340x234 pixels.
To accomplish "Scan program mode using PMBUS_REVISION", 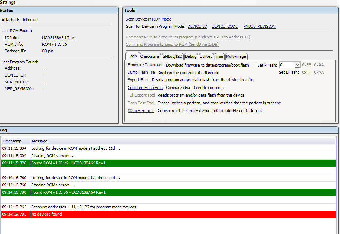I will point(259,26).
